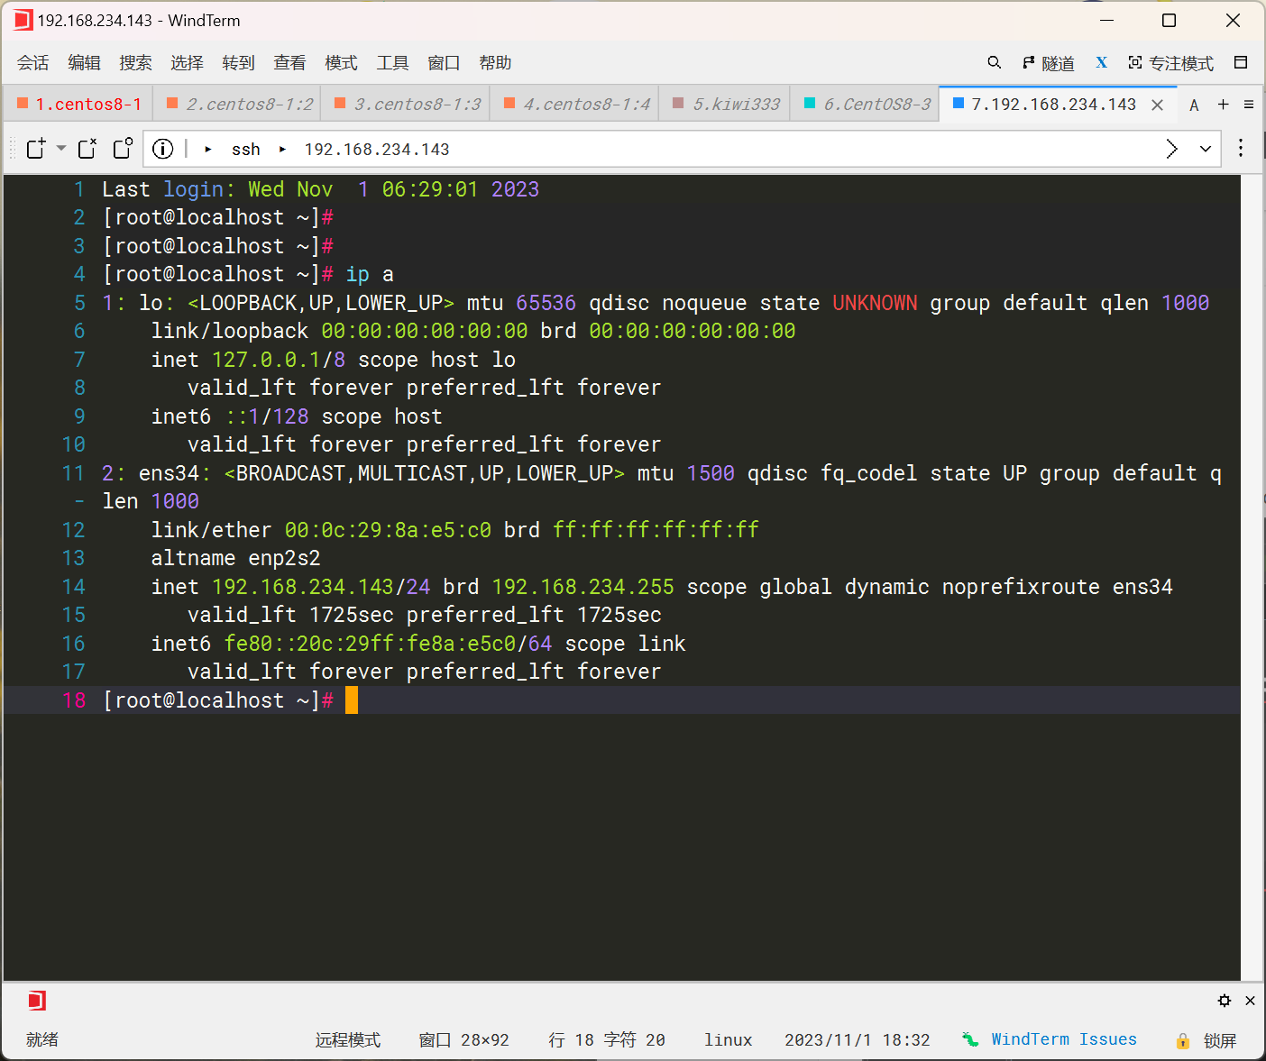Screen dimensions: 1266x1061
Task: Open the 选择 menu
Action: 188,62
